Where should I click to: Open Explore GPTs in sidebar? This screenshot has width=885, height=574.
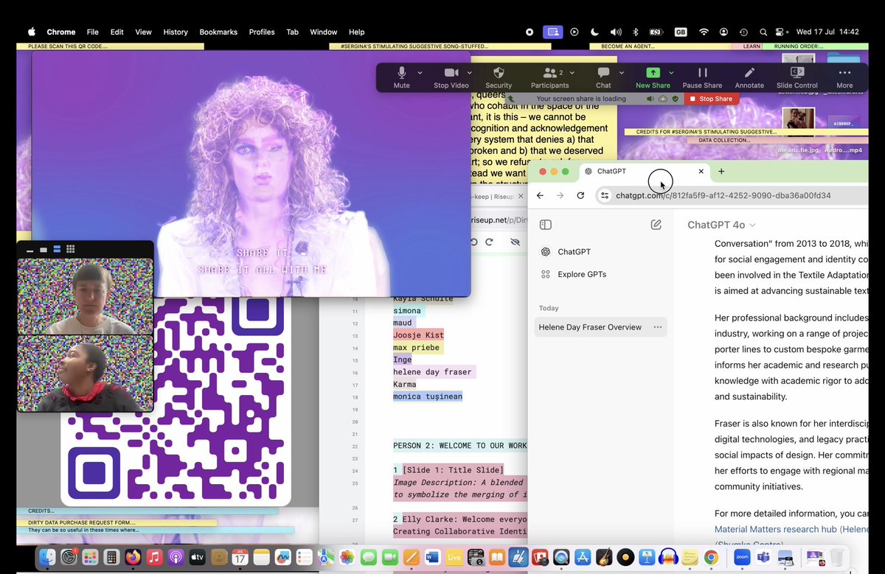pos(574,274)
